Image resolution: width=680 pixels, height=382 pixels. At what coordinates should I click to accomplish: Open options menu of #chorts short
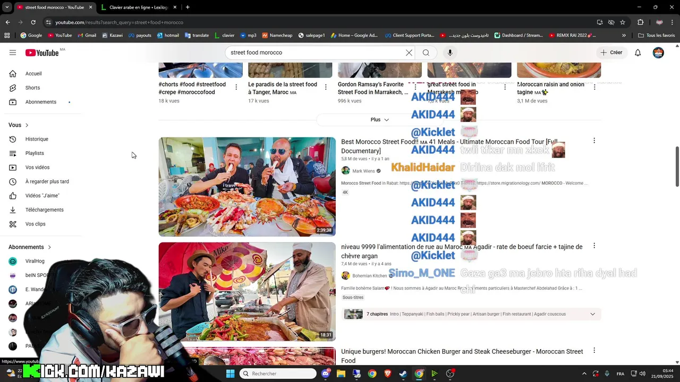236,87
